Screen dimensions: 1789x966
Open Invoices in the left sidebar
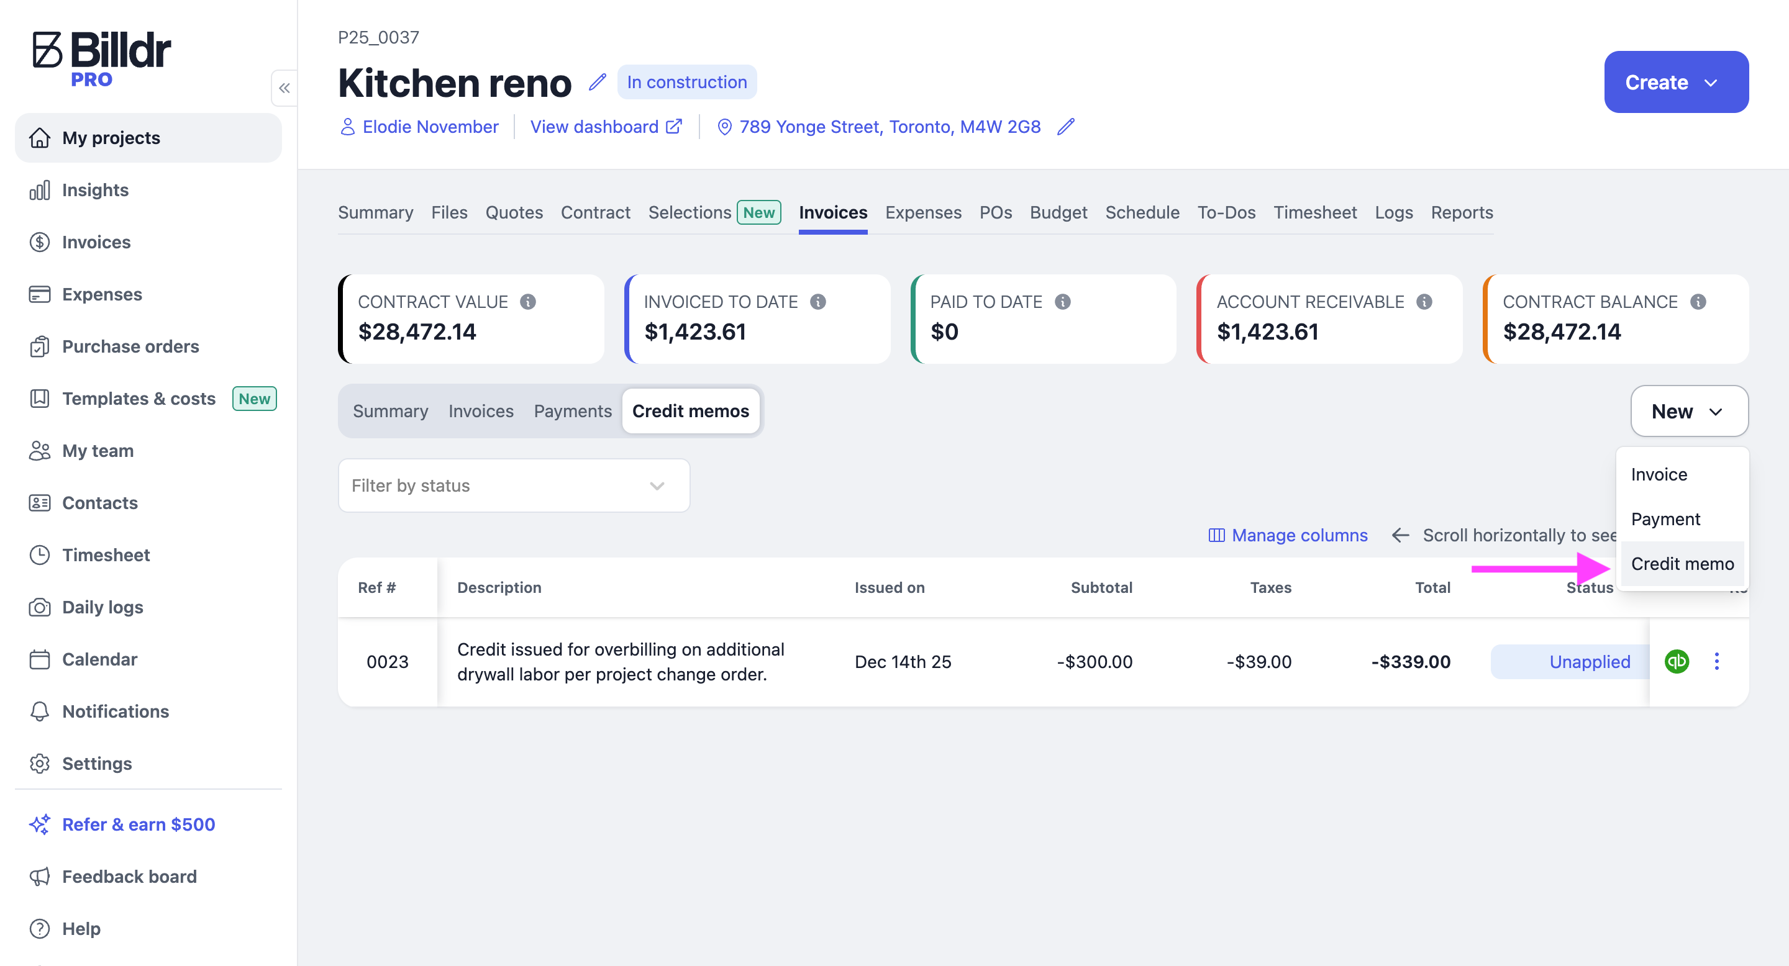click(148, 242)
